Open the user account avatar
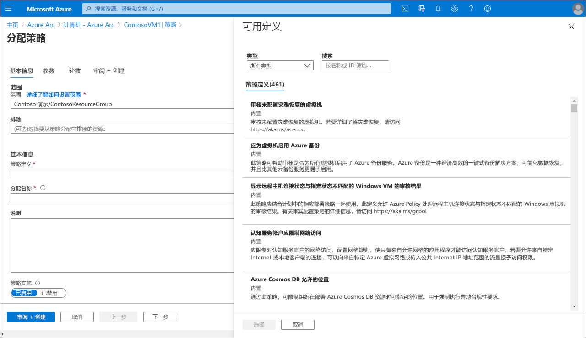Screen dimensions: 586x338 577,9
